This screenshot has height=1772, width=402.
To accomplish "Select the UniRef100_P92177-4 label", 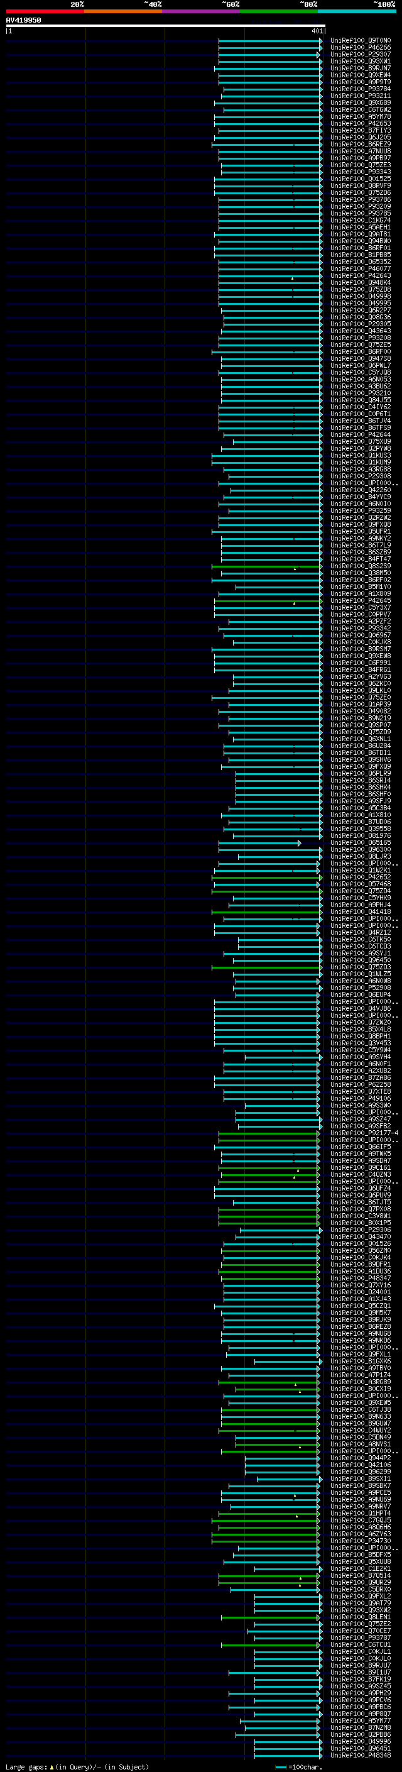I will [x=364, y=1133].
